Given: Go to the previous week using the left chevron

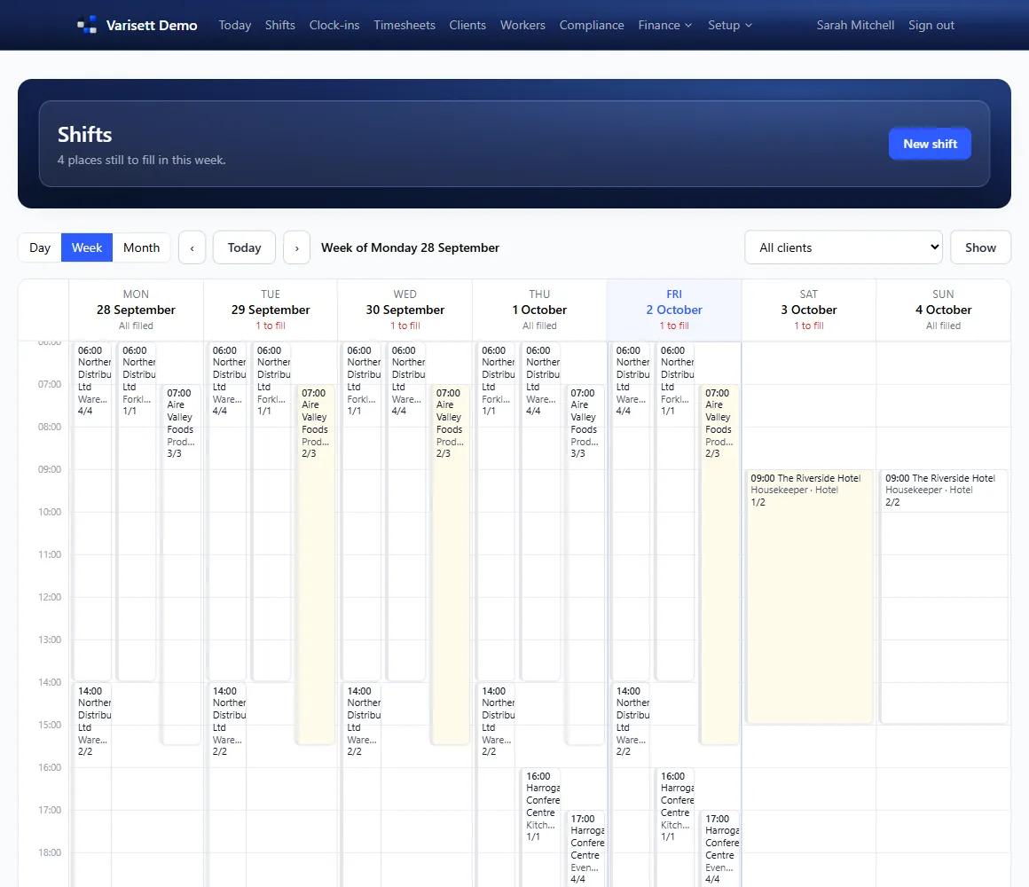Looking at the screenshot, I should [192, 248].
